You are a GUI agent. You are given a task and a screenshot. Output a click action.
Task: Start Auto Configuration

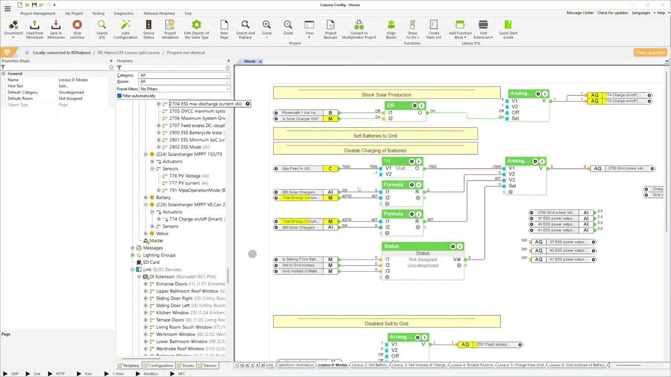(x=125, y=29)
